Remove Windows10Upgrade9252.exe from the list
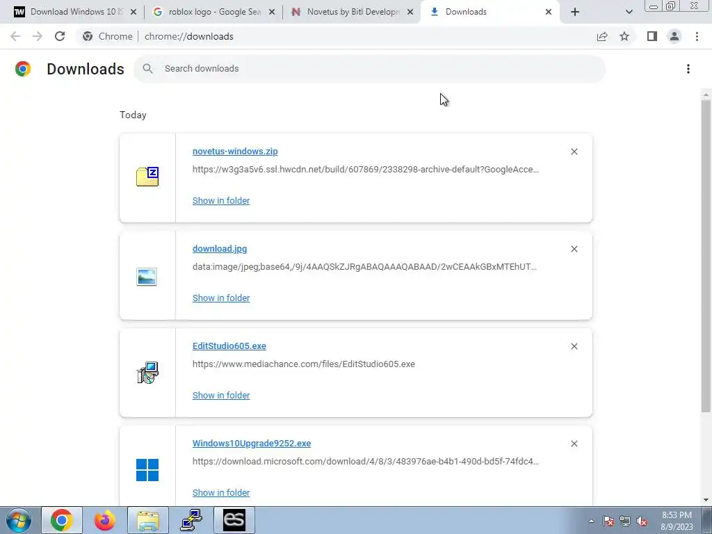712x534 pixels. click(x=574, y=444)
